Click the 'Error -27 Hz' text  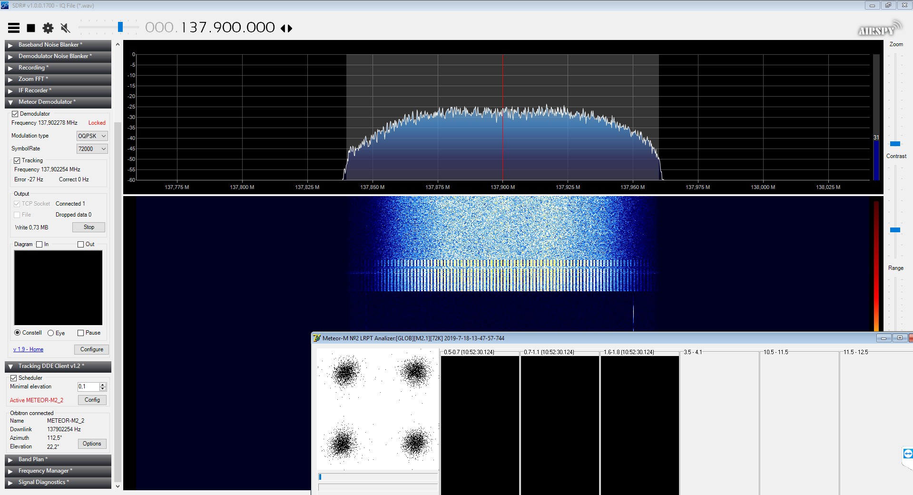pyautogui.click(x=29, y=179)
